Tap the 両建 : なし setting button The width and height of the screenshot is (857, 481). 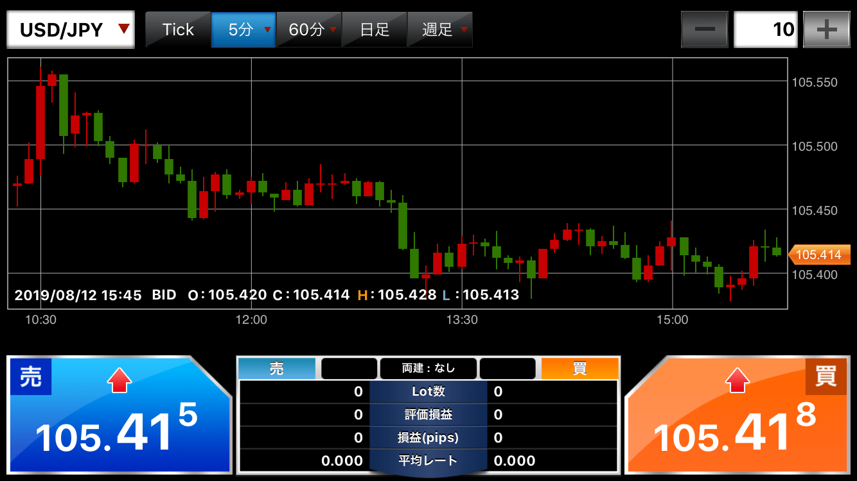coord(428,368)
